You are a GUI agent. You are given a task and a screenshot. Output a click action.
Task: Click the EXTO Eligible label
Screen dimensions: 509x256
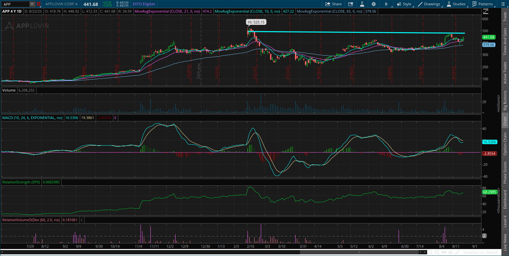pos(144,4)
